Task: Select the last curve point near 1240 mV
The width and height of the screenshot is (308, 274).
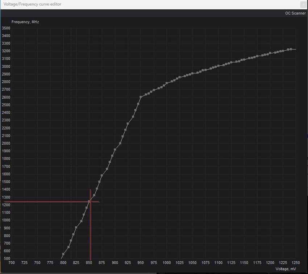Action: tap(291, 49)
